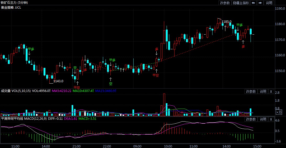Select the 集金策略 JJCL indicator label
Viewport: 286px width, 148px height.
pos(11,8)
